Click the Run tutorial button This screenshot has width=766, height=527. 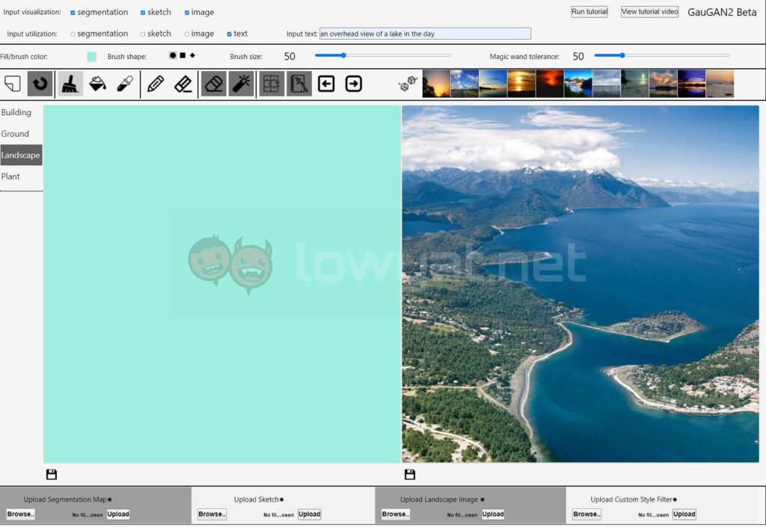click(589, 12)
